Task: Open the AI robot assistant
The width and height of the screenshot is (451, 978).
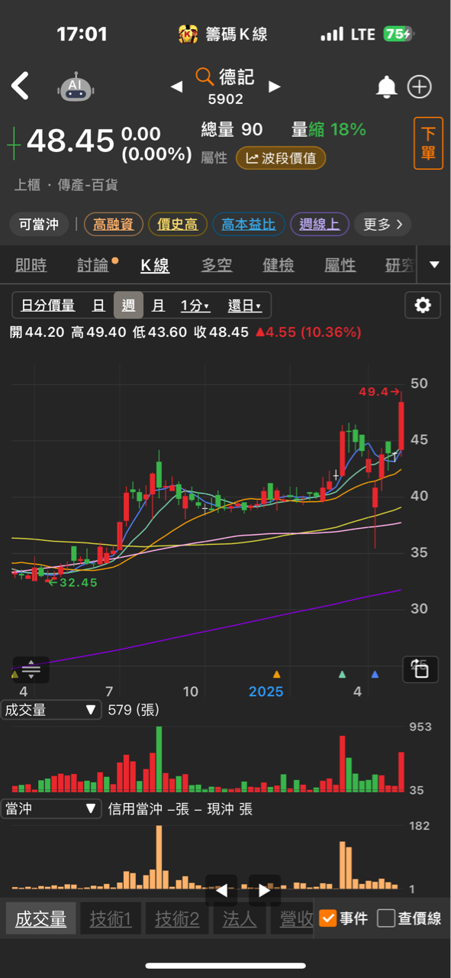Action: pyautogui.click(x=76, y=87)
